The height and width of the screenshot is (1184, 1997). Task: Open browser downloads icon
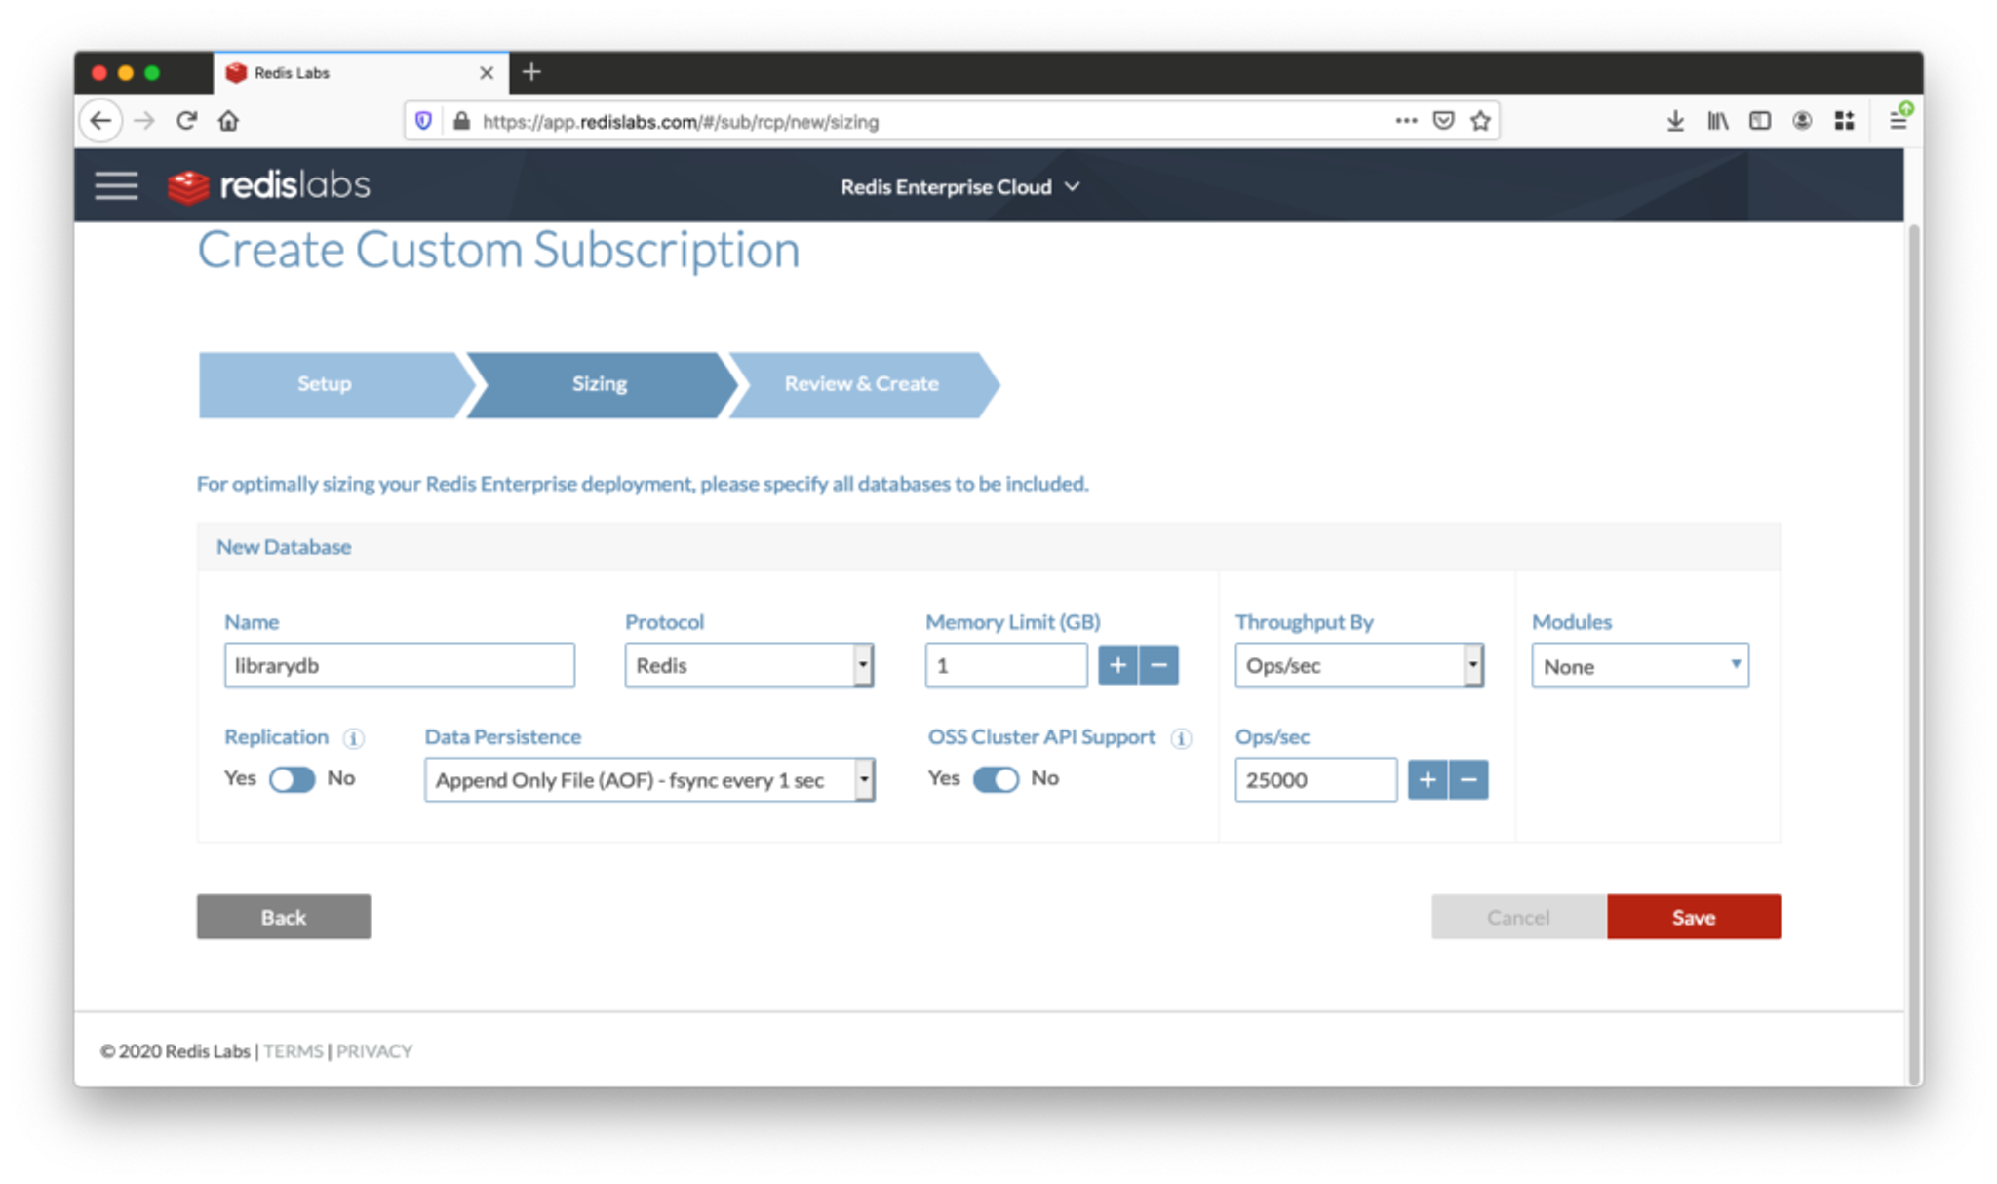(x=1675, y=121)
